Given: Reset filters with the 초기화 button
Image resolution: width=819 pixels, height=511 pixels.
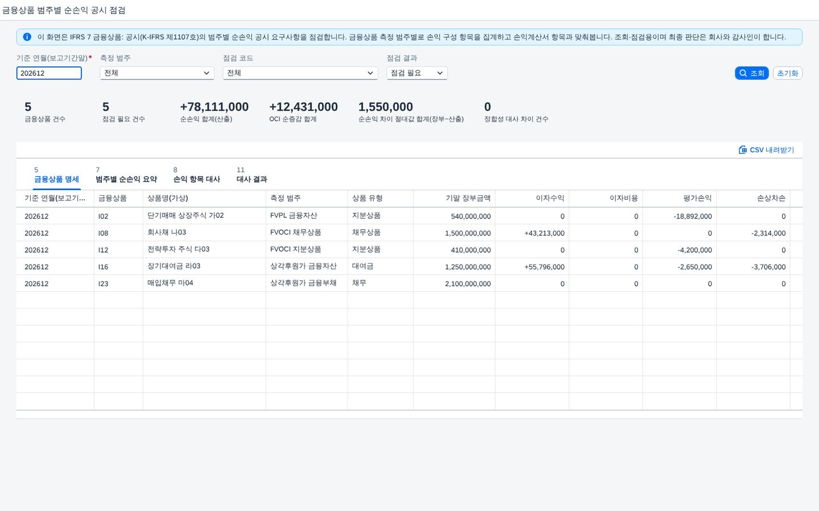Looking at the screenshot, I should pyautogui.click(x=788, y=73).
